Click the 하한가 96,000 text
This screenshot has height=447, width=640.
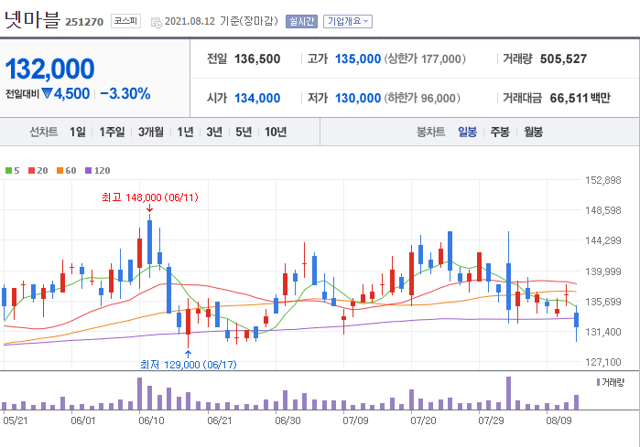[422, 98]
